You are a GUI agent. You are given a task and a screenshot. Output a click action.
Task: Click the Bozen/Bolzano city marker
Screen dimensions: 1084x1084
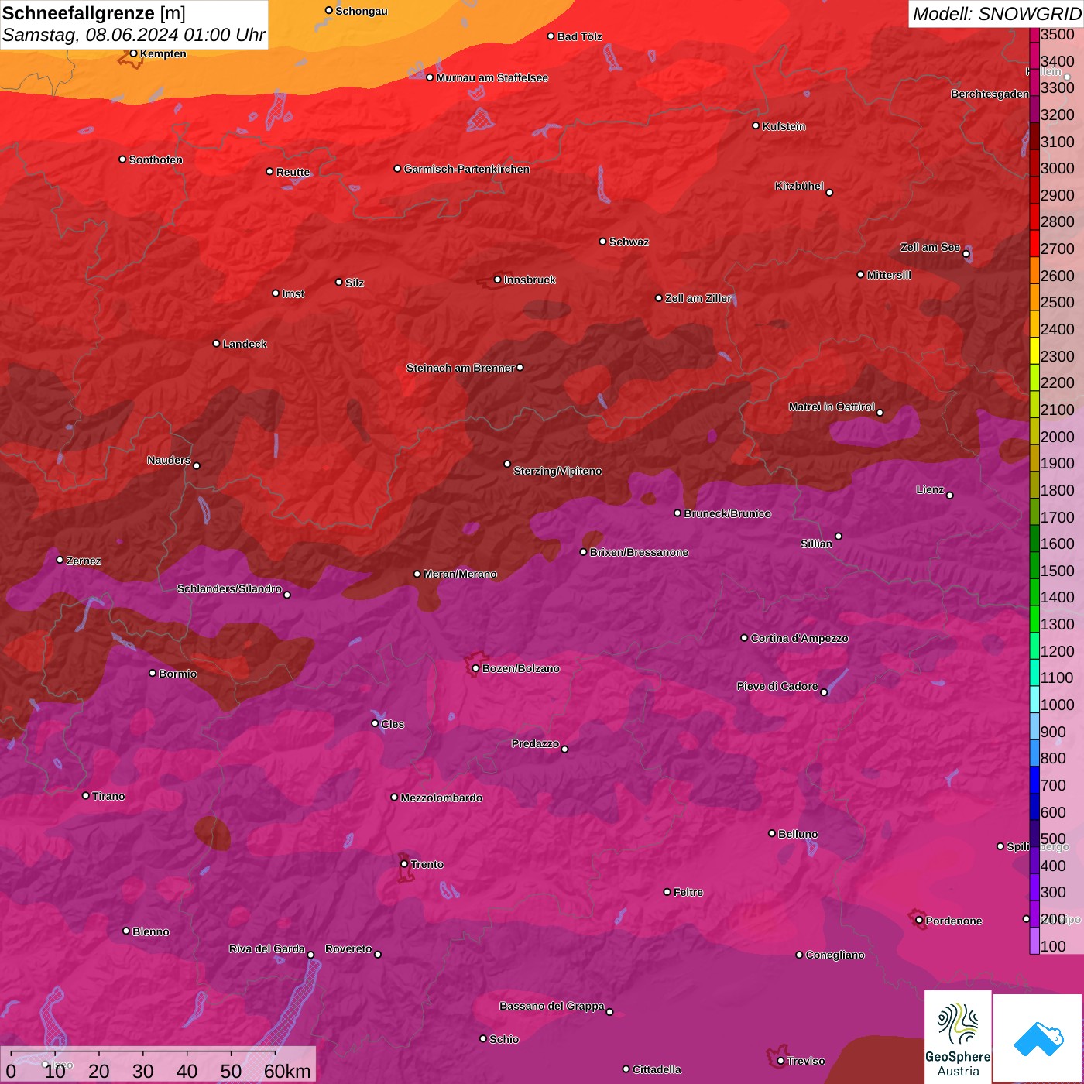click(476, 668)
